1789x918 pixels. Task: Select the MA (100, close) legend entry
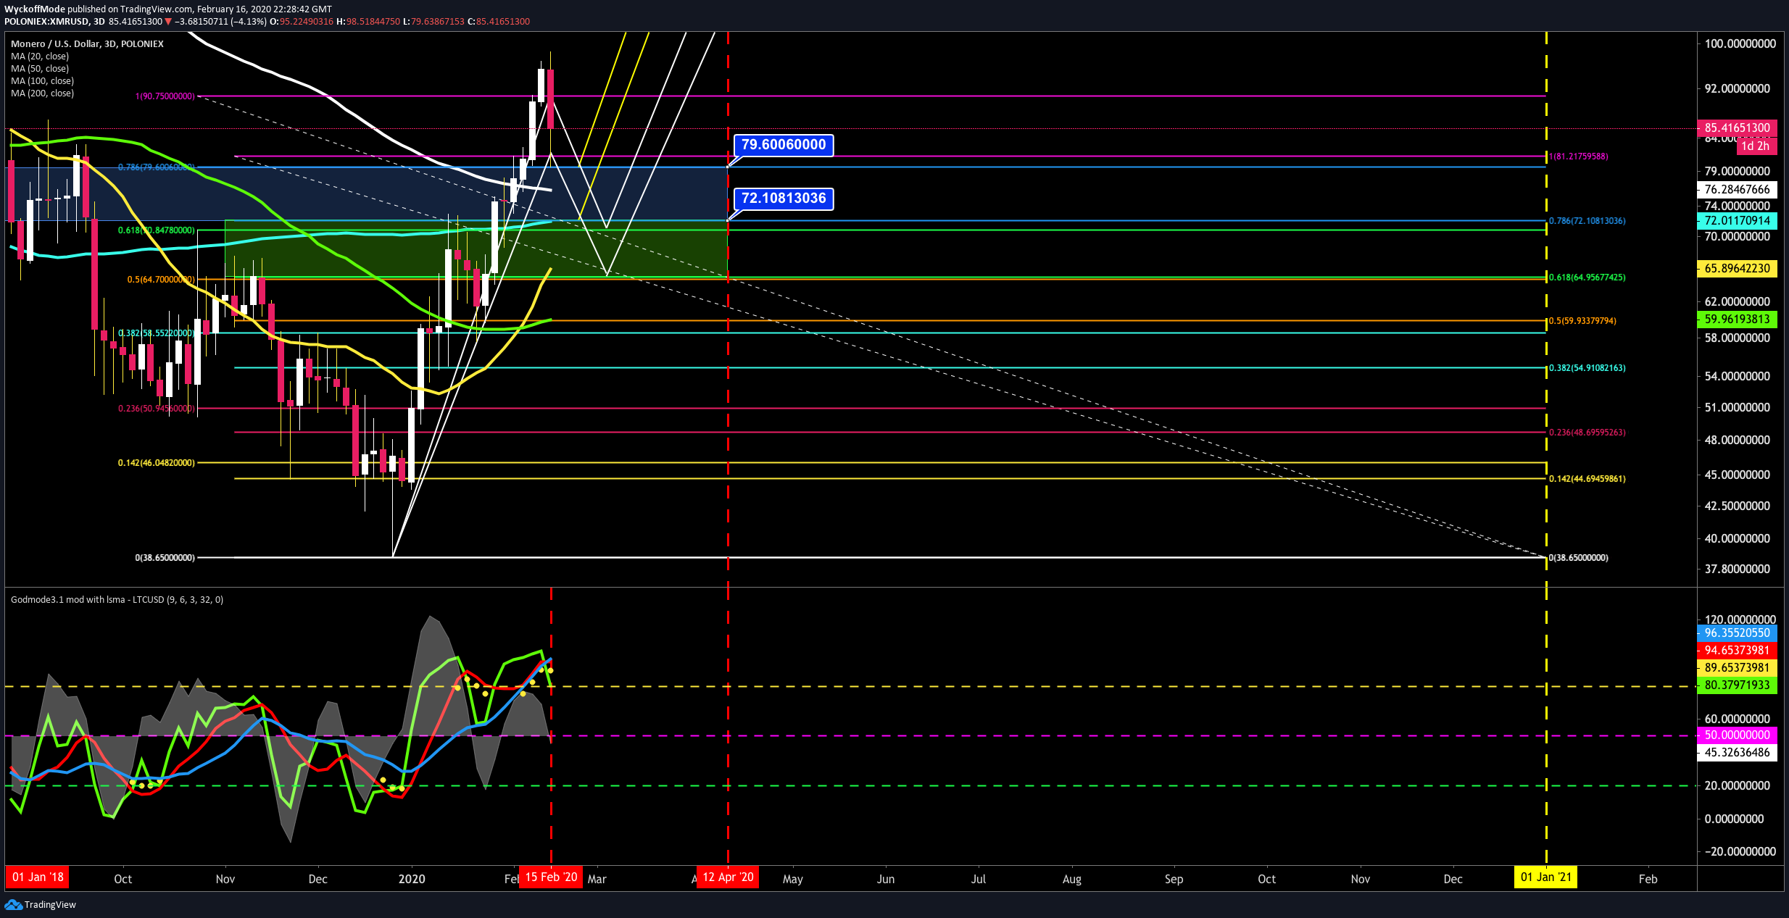(42, 80)
